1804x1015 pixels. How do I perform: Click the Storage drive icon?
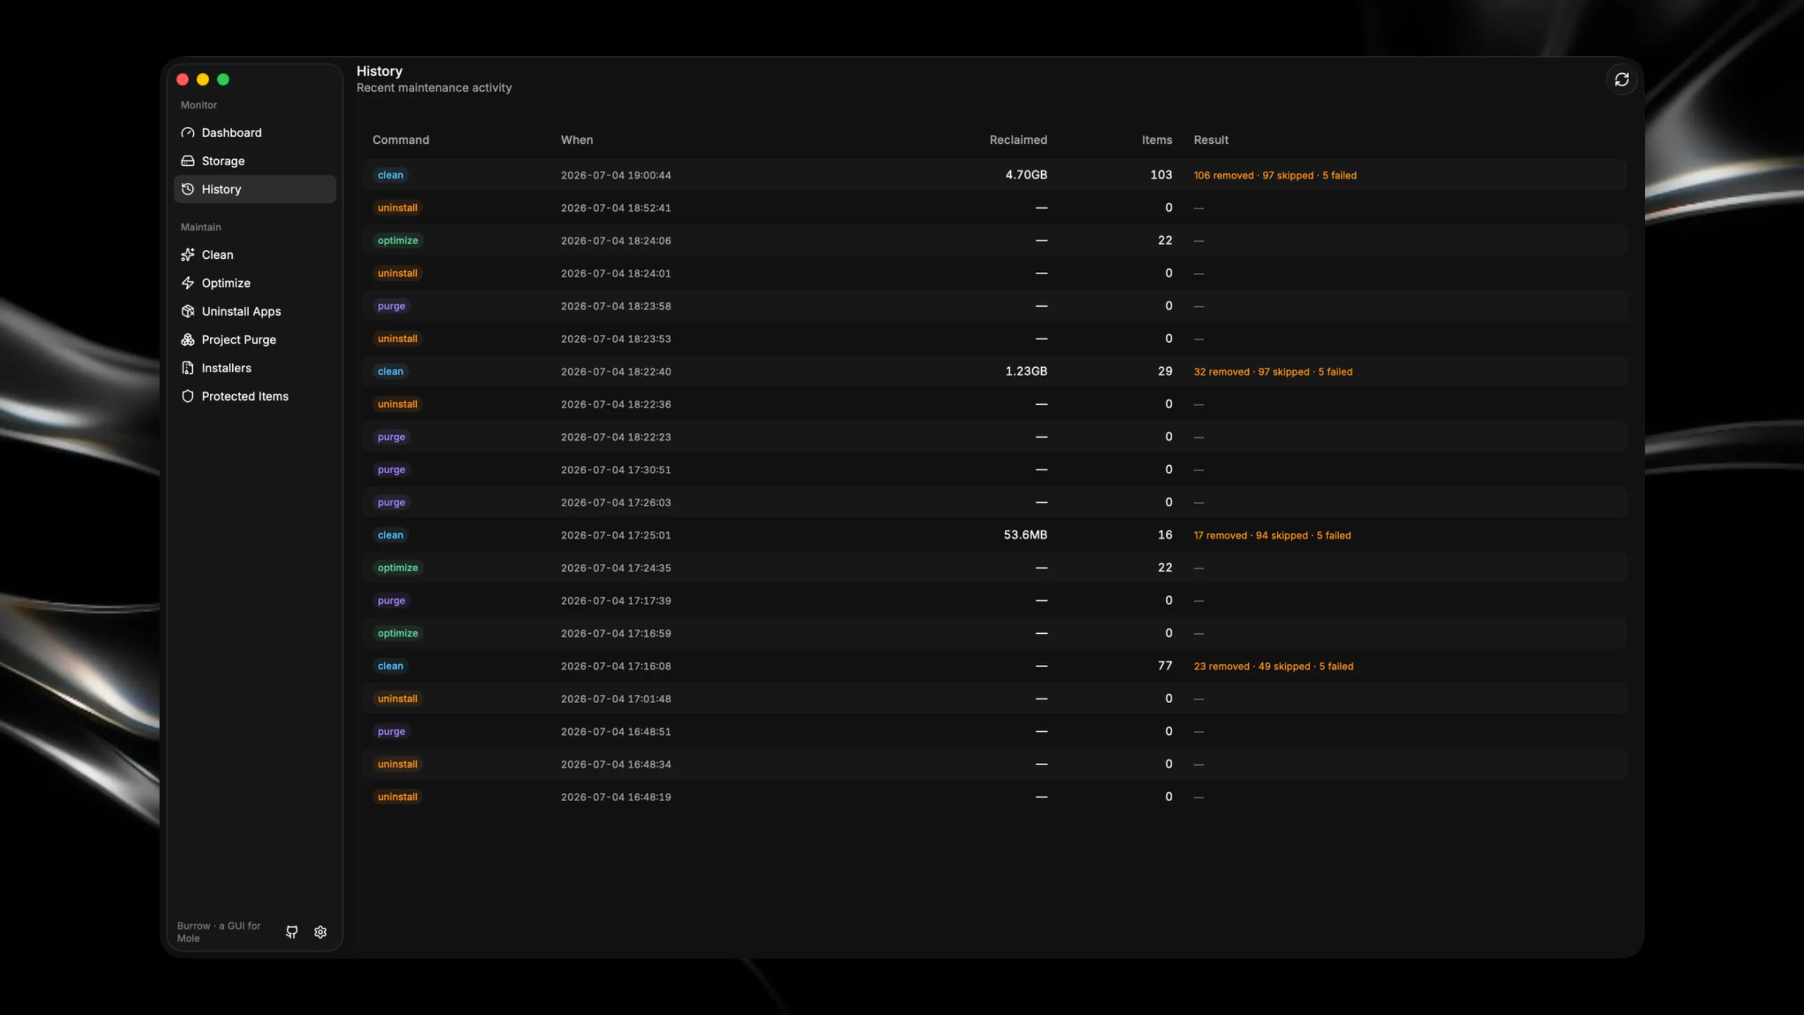point(188,160)
